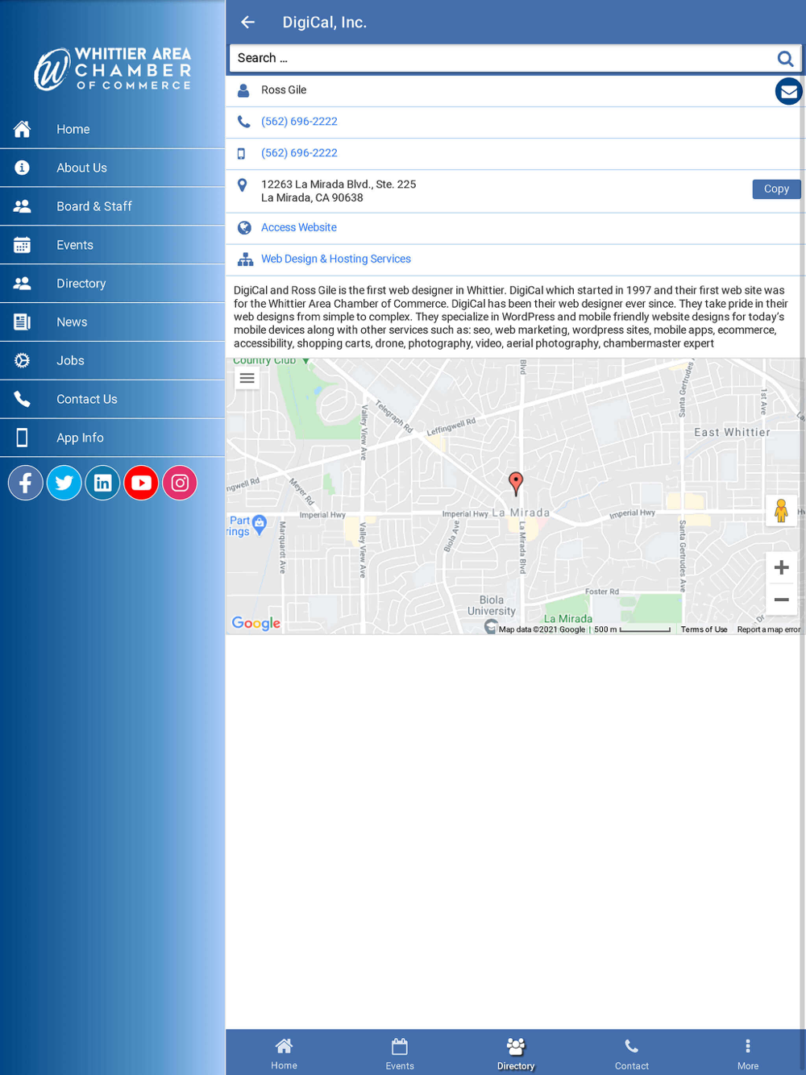This screenshot has width=806, height=1075.
Task: Open Contact Us in sidebar
Action: coord(113,400)
